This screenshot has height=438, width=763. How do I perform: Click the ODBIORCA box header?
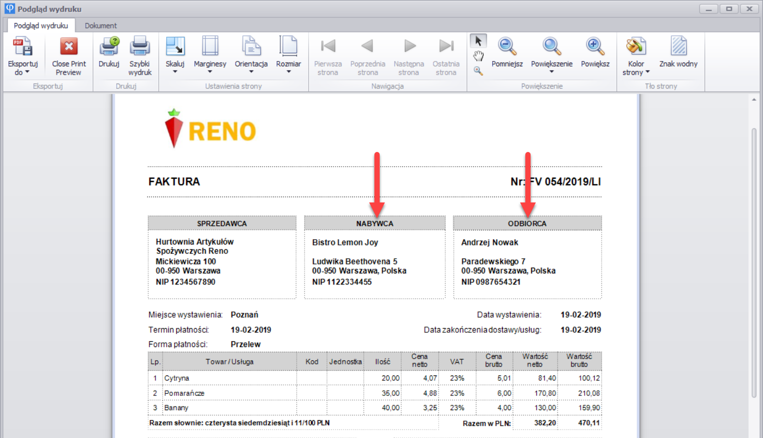[527, 223]
